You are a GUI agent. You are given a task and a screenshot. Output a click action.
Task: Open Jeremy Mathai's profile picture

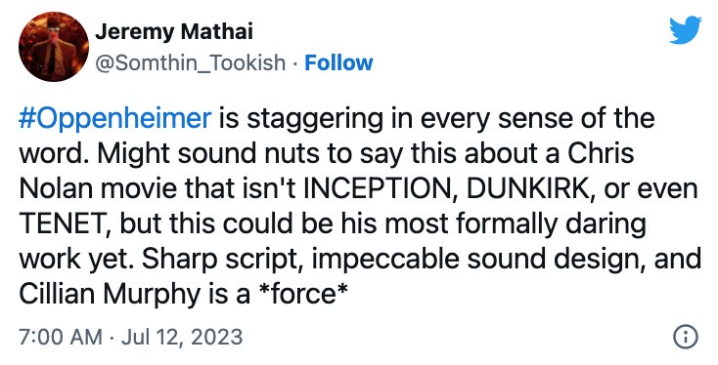54,47
